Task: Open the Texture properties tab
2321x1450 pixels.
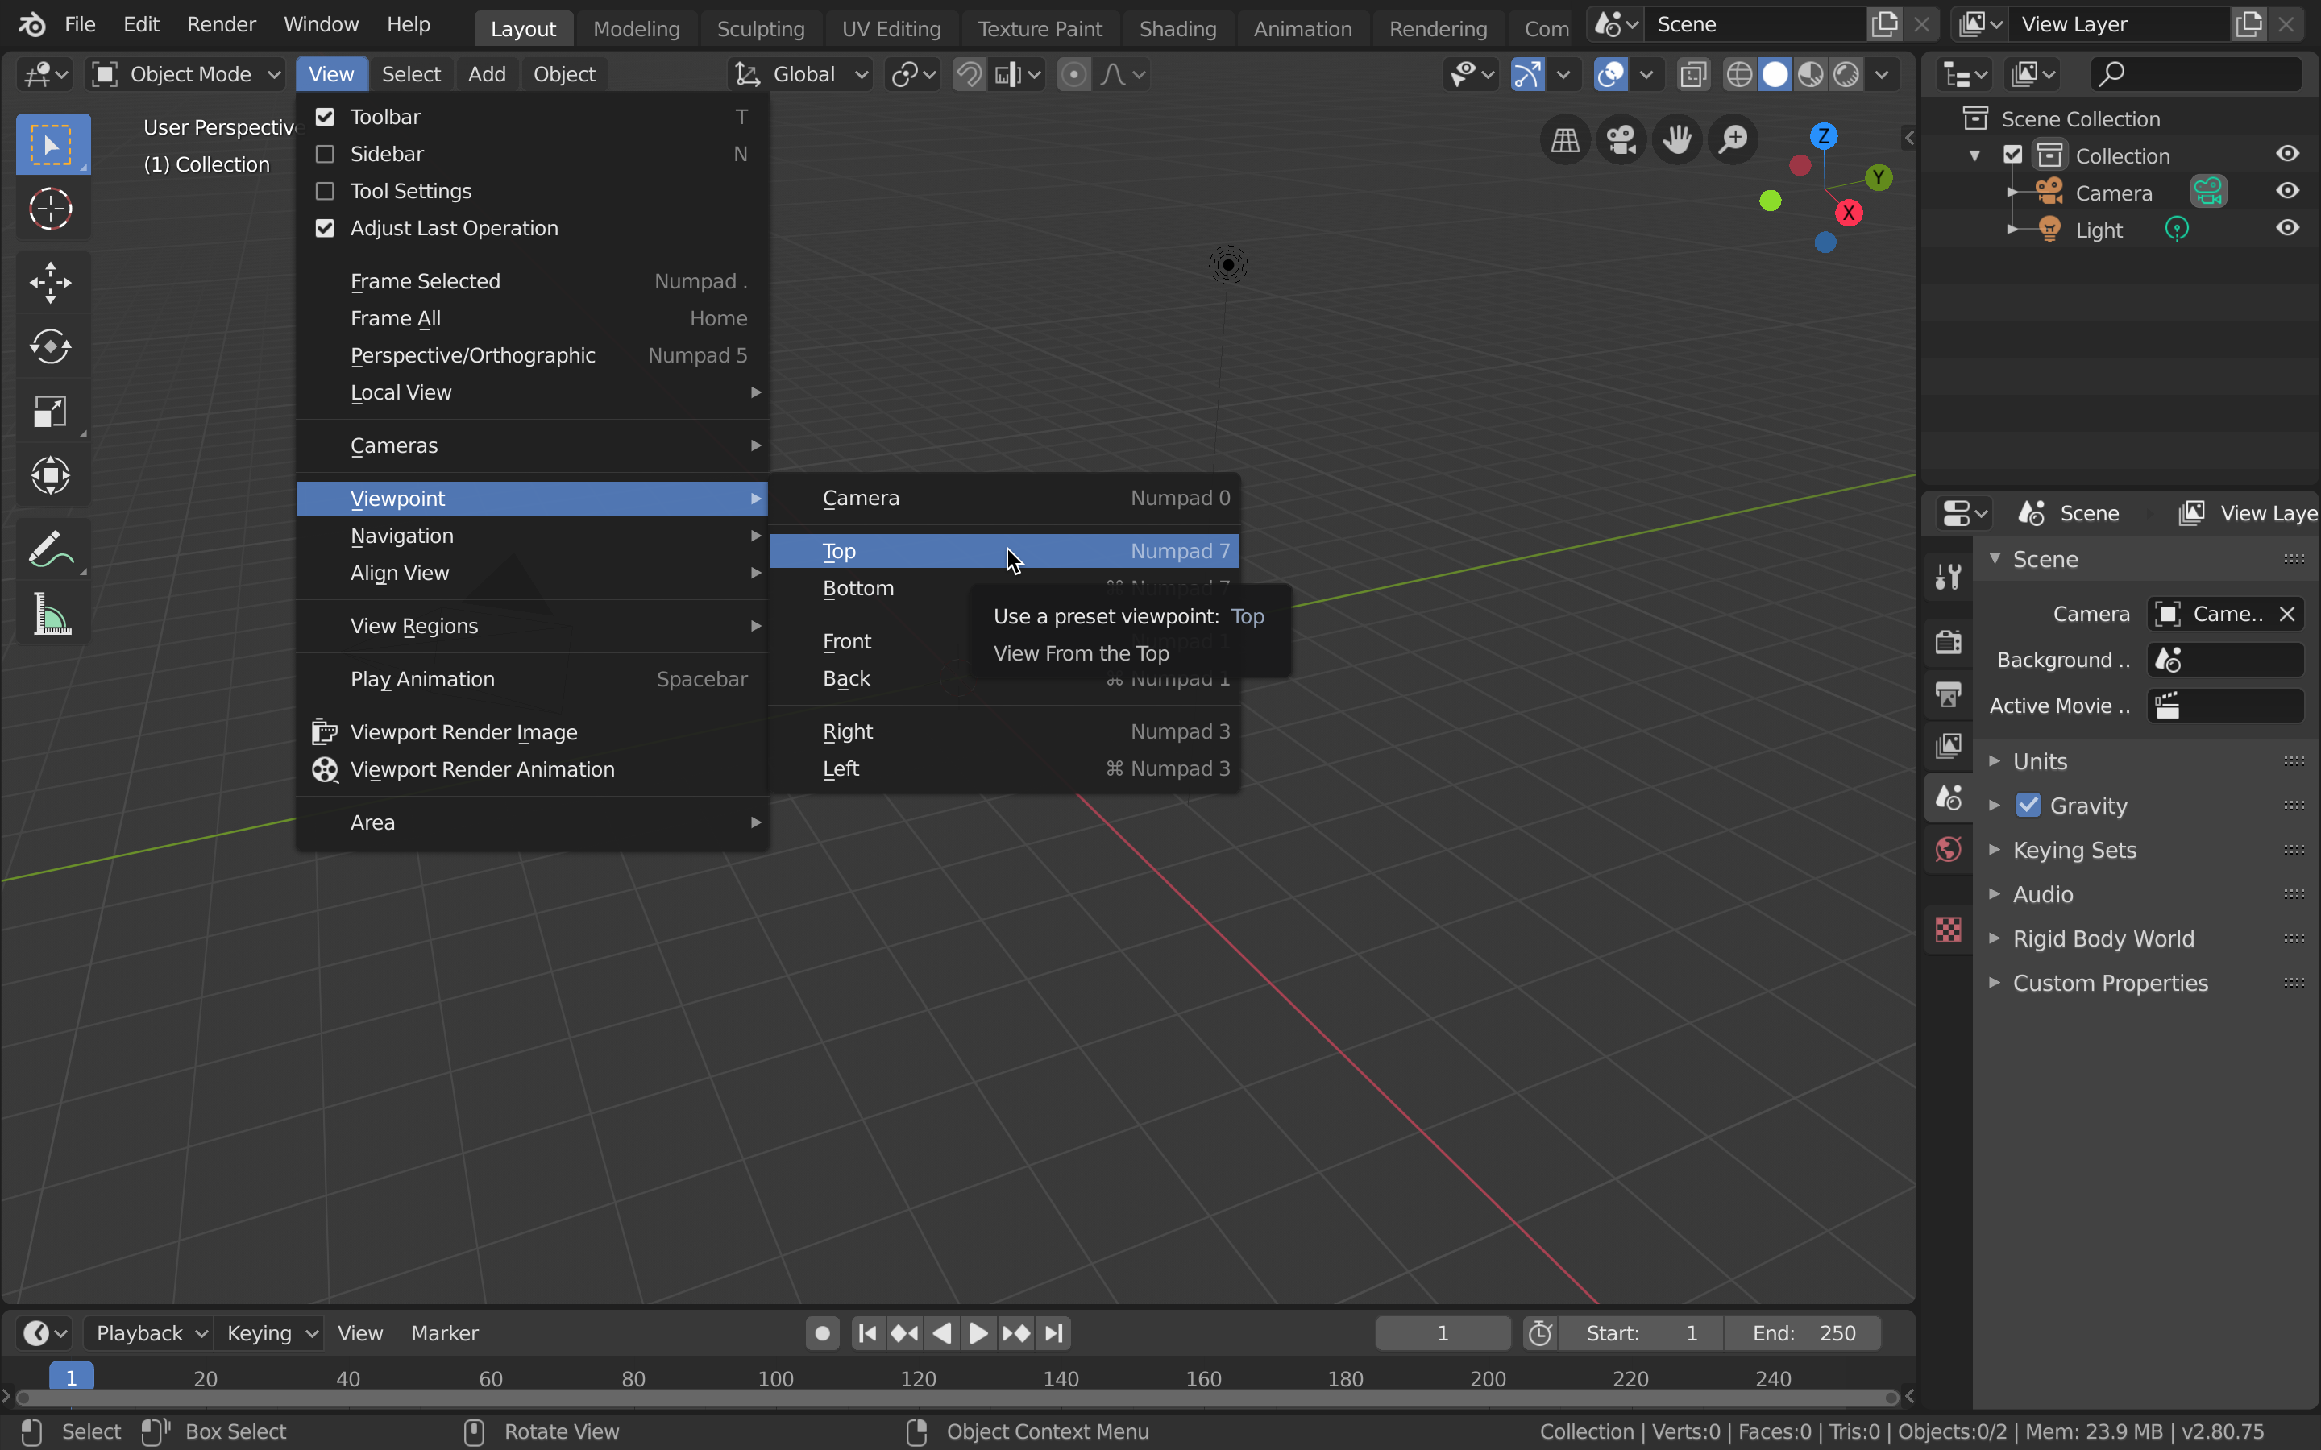Action: [1948, 930]
